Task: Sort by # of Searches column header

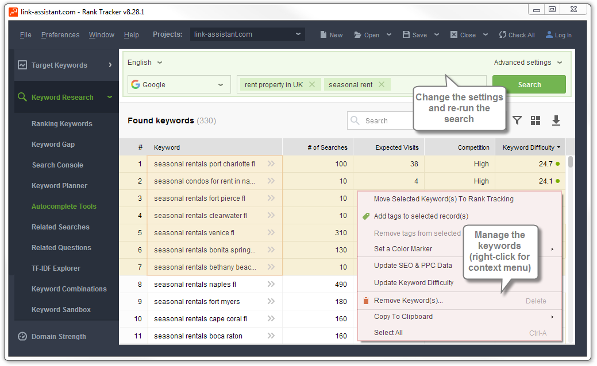Action: click(x=318, y=147)
